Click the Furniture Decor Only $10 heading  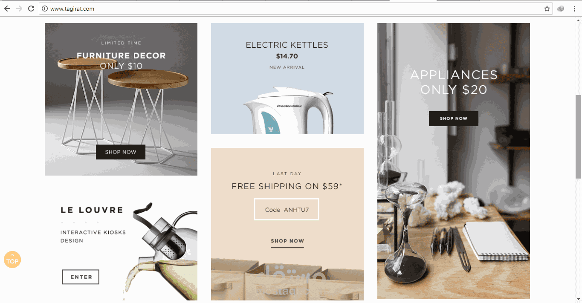(121, 61)
